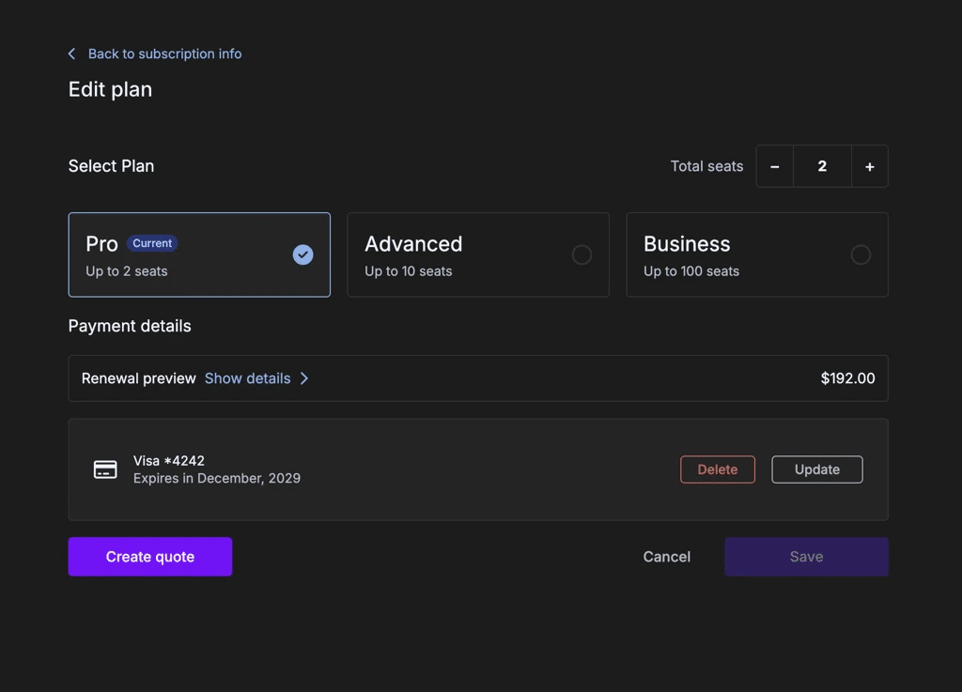Select the Advanced plan card
962x692 pixels.
pyautogui.click(x=478, y=254)
